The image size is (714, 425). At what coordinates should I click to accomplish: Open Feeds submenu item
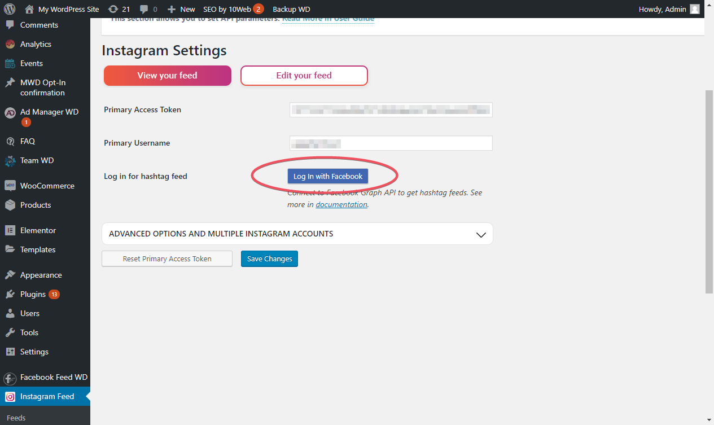coord(16,418)
